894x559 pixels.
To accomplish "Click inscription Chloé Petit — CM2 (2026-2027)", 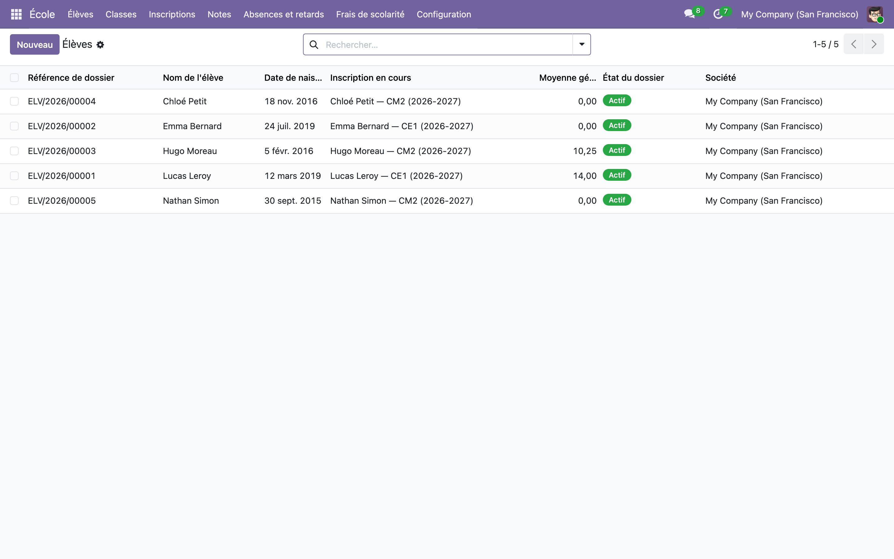I will tap(395, 101).
